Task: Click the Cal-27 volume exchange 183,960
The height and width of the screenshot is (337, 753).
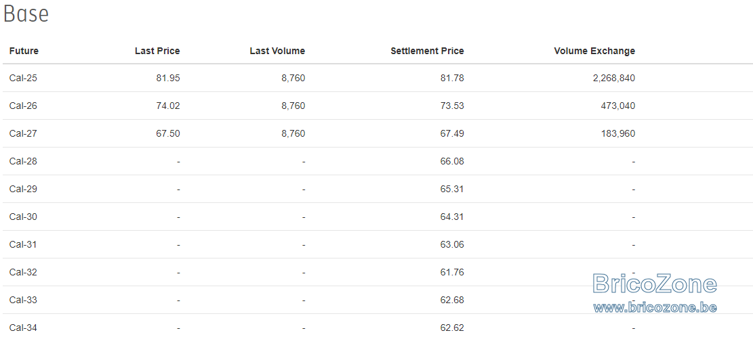Action: click(x=619, y=134)
